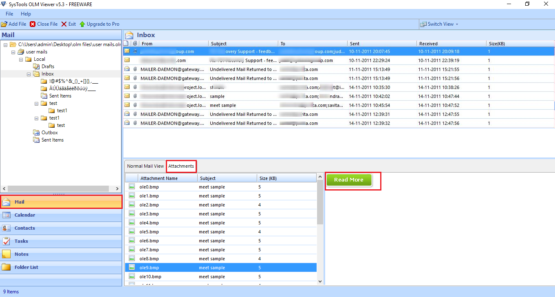Open the Switch View dropdown
This screenshot has width=555, height=297.
click(x=439, y=24)
